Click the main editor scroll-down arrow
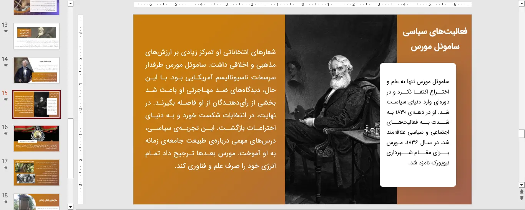The height and width of the screenshot is (210, 525). [522, 184]
